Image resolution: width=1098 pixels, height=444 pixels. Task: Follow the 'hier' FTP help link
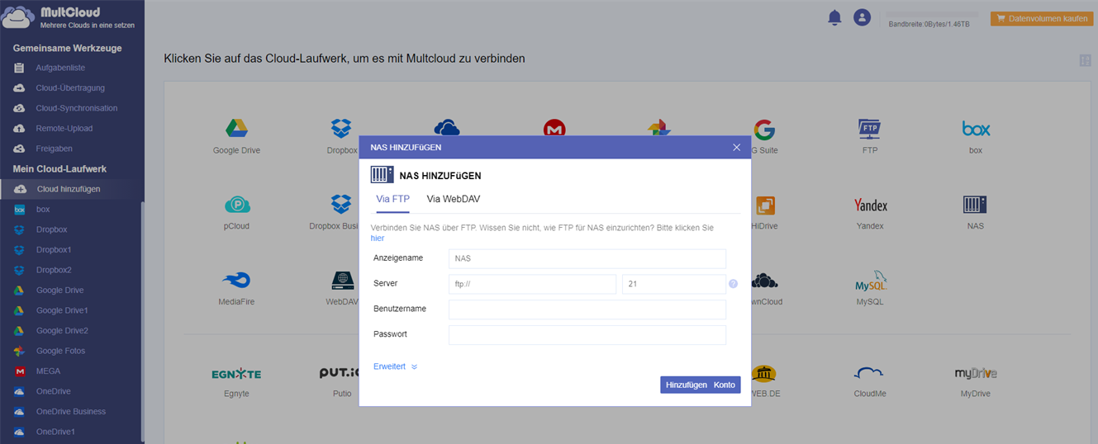point(378,238)
